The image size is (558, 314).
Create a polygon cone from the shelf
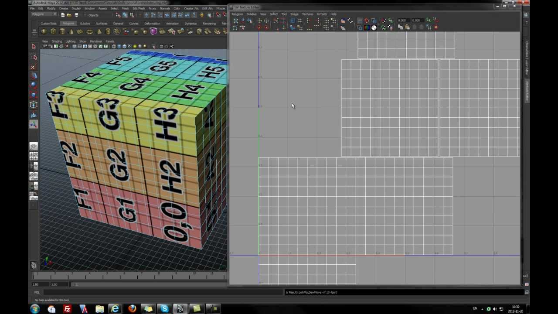tap(71, 31)
